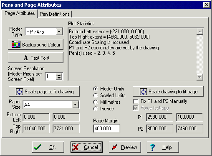Click the blue question mark Help icon
Screen dimensions: 212x156
[153, 147]
